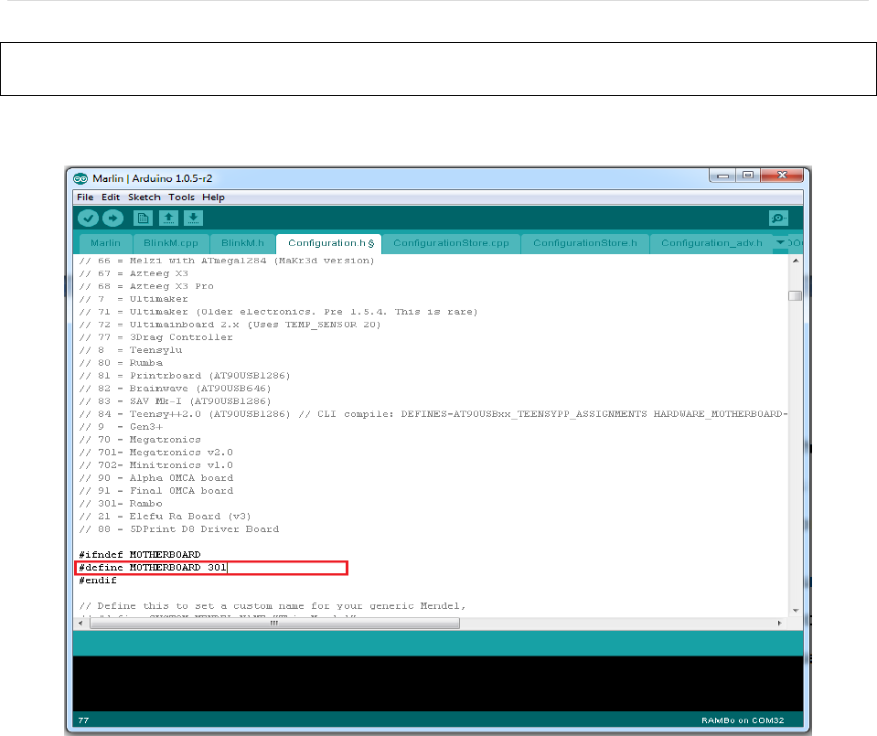
Task: Click the vertical scrollbar thumb
Action: point(796,296)
